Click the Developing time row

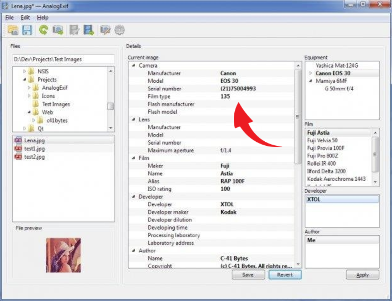pyautogui.click(x=211, y=228)
